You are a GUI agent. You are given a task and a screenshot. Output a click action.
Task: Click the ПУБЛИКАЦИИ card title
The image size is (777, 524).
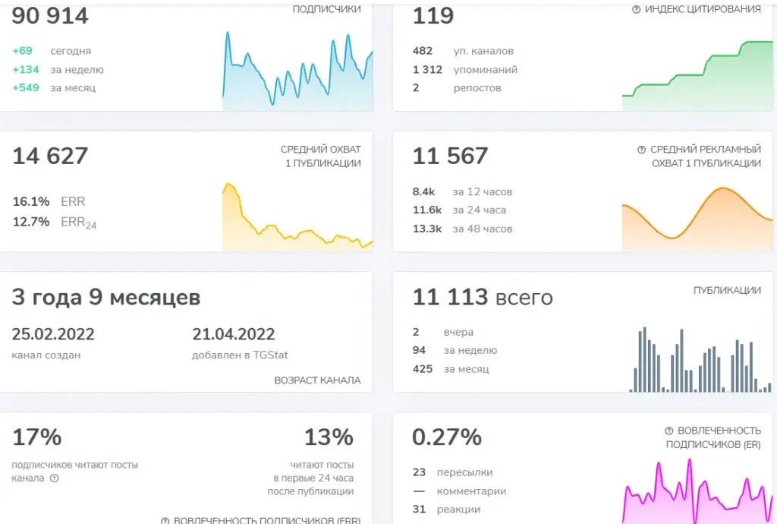727,291
